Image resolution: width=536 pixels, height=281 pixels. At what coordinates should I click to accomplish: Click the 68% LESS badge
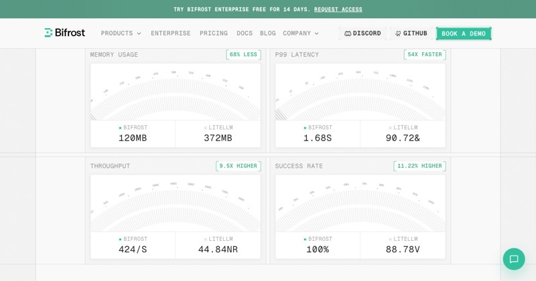[x=243, y=55]
